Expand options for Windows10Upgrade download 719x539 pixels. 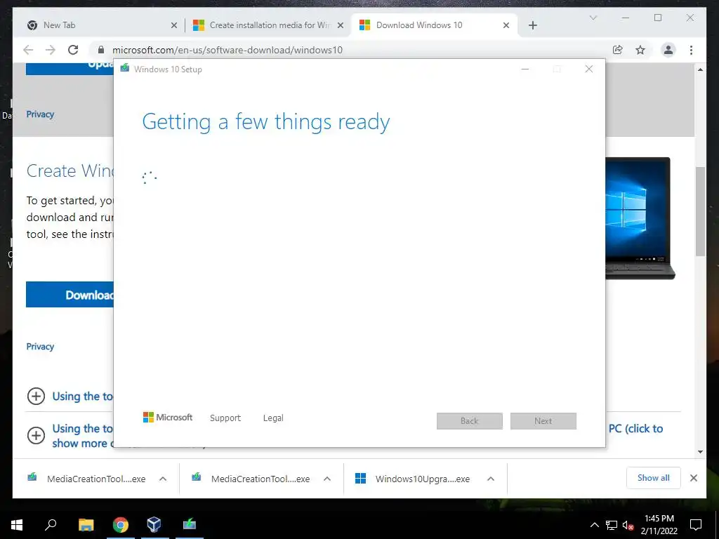pos(491,479)
